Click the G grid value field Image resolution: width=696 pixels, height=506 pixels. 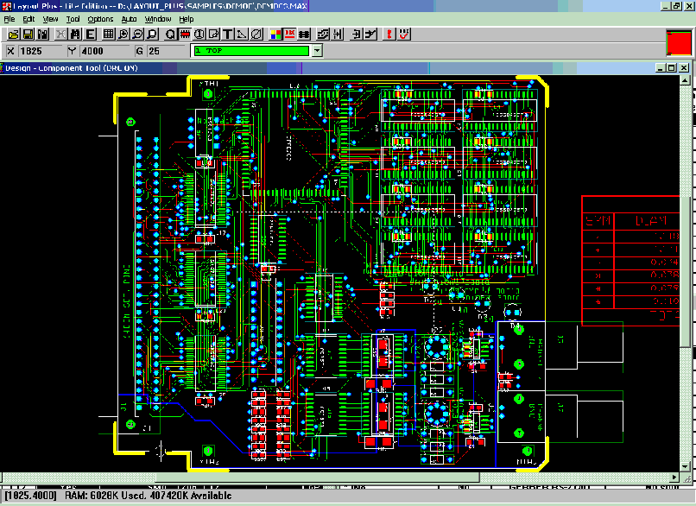tap(164, 51)
